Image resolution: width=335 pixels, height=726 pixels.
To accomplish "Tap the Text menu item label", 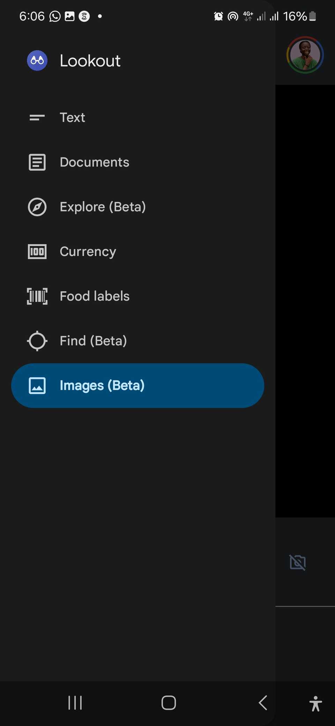I will coord(72,118).
